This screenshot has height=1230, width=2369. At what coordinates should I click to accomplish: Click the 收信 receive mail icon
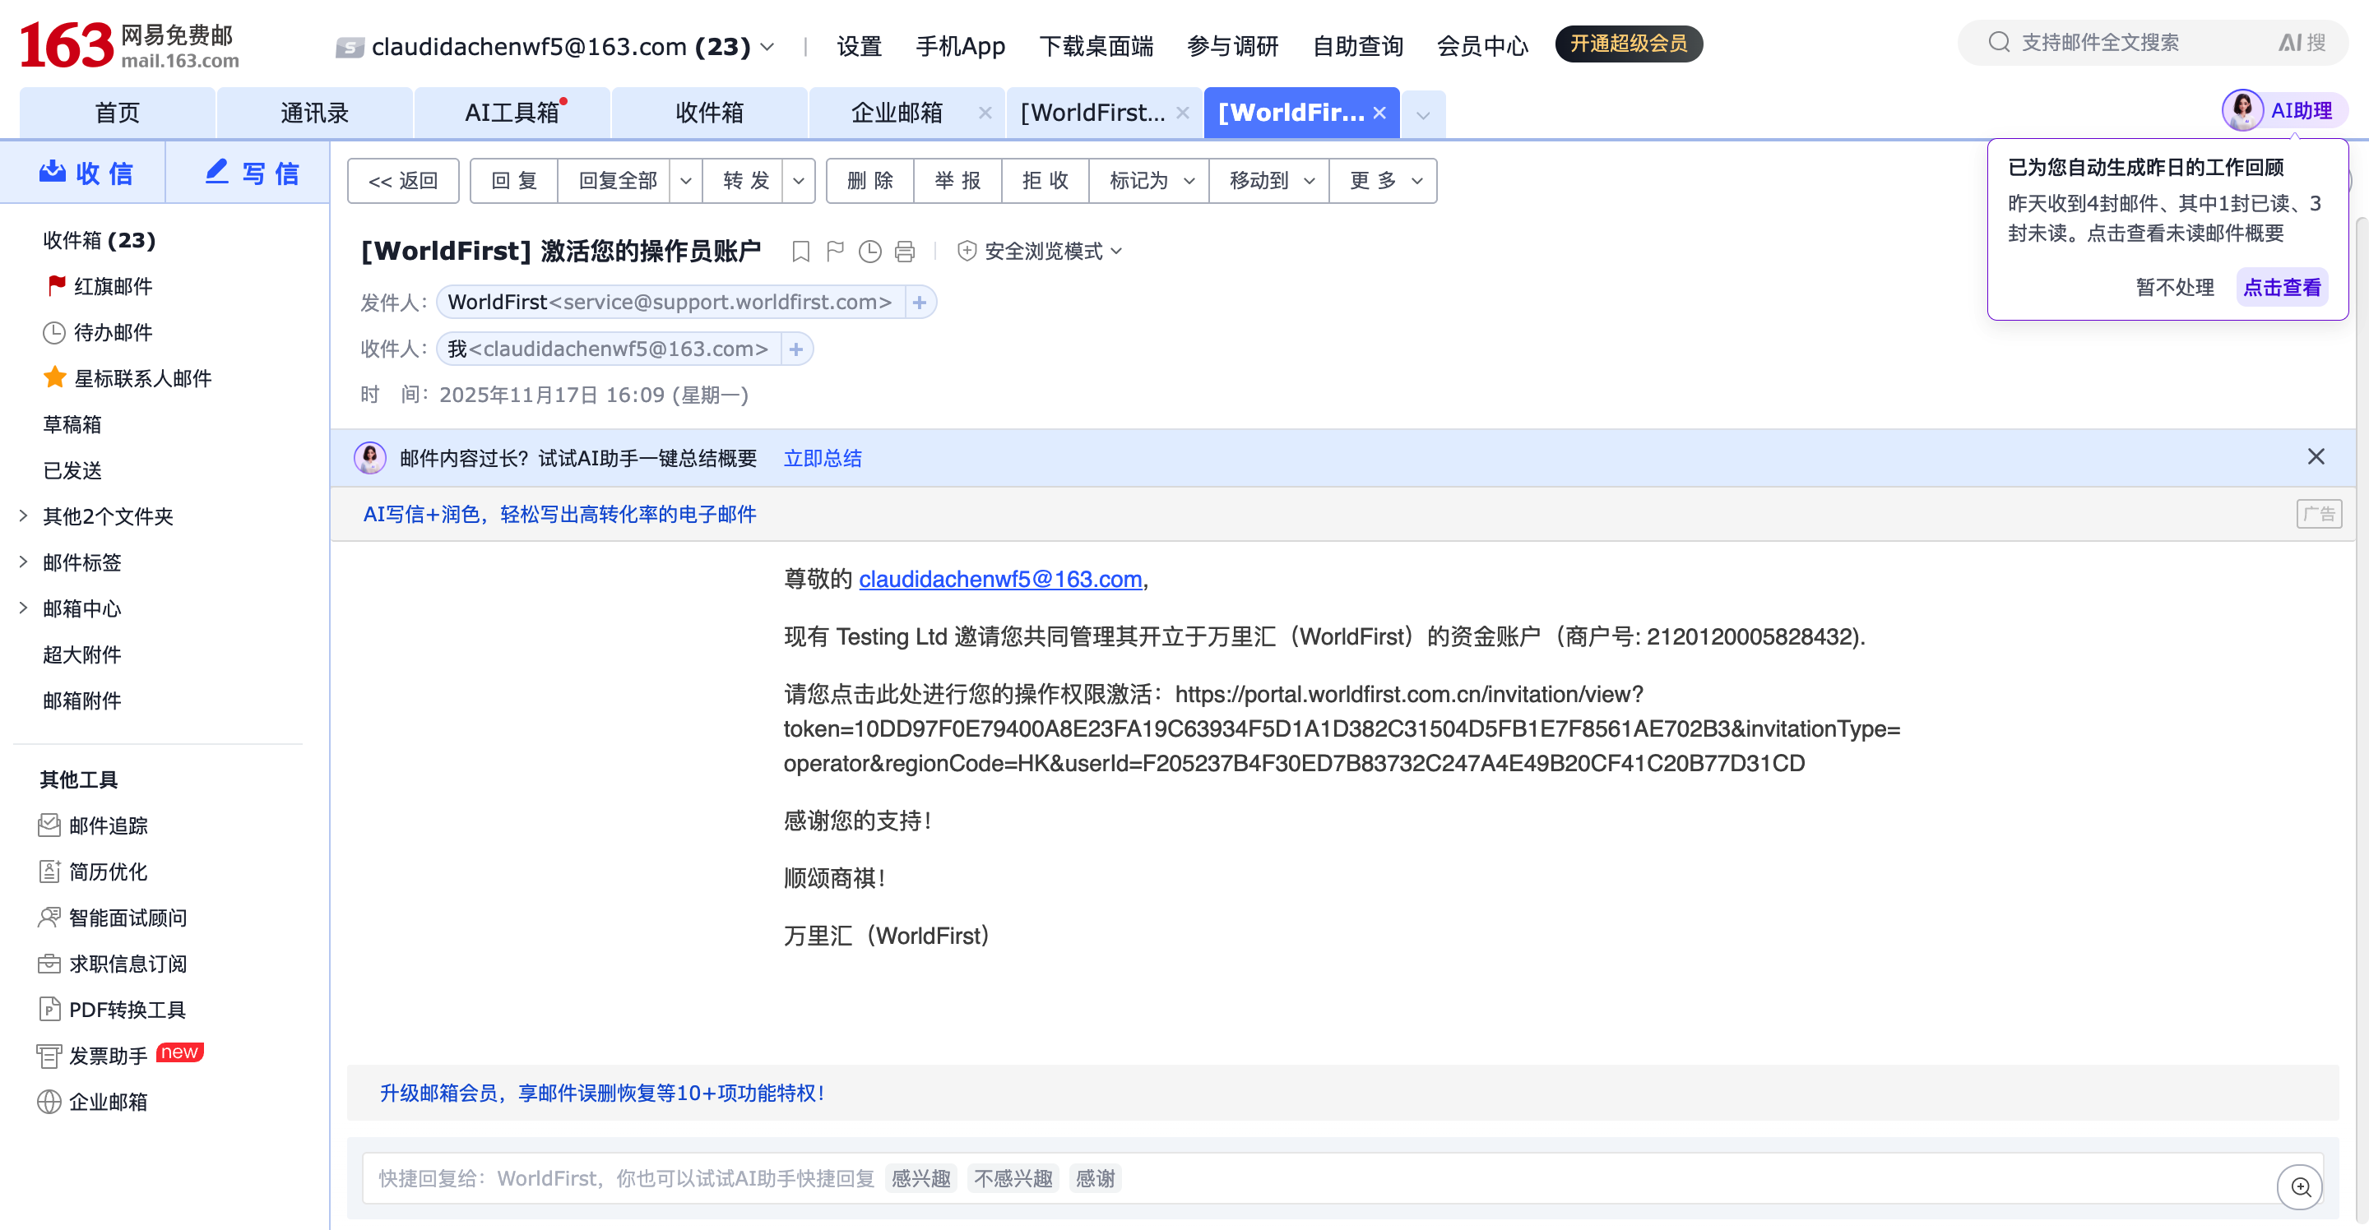pos(53,172)
